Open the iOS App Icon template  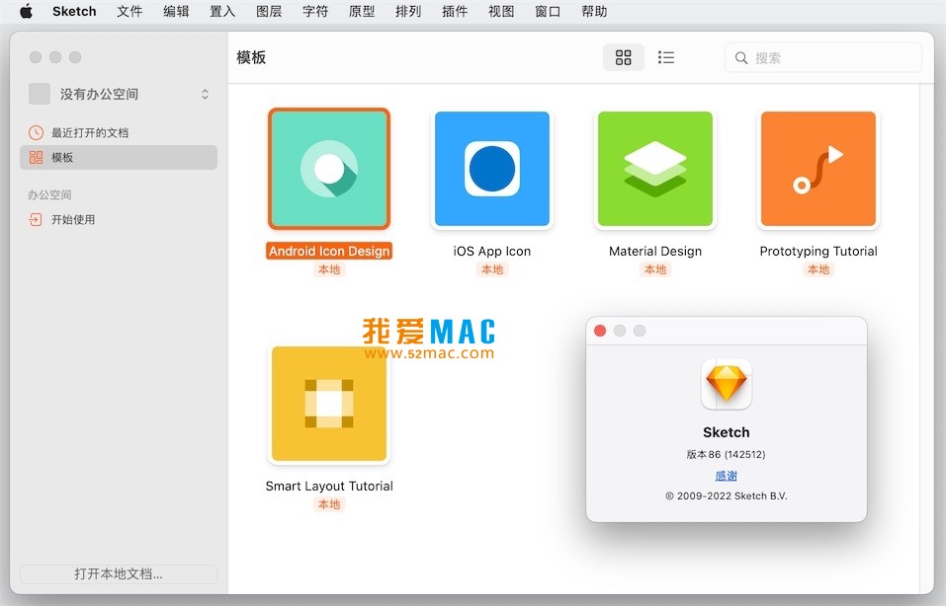491,168
